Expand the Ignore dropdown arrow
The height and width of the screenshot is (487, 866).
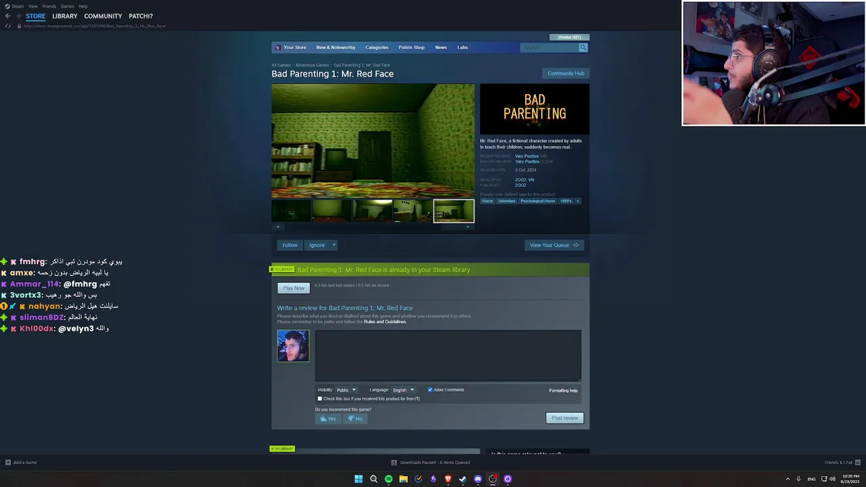click(x=334, y=246)
